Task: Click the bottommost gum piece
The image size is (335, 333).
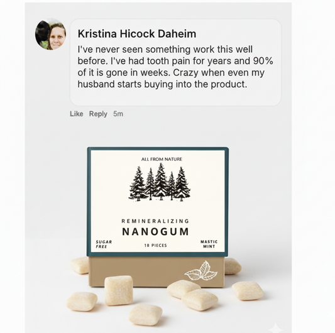Action: [146, 314]
